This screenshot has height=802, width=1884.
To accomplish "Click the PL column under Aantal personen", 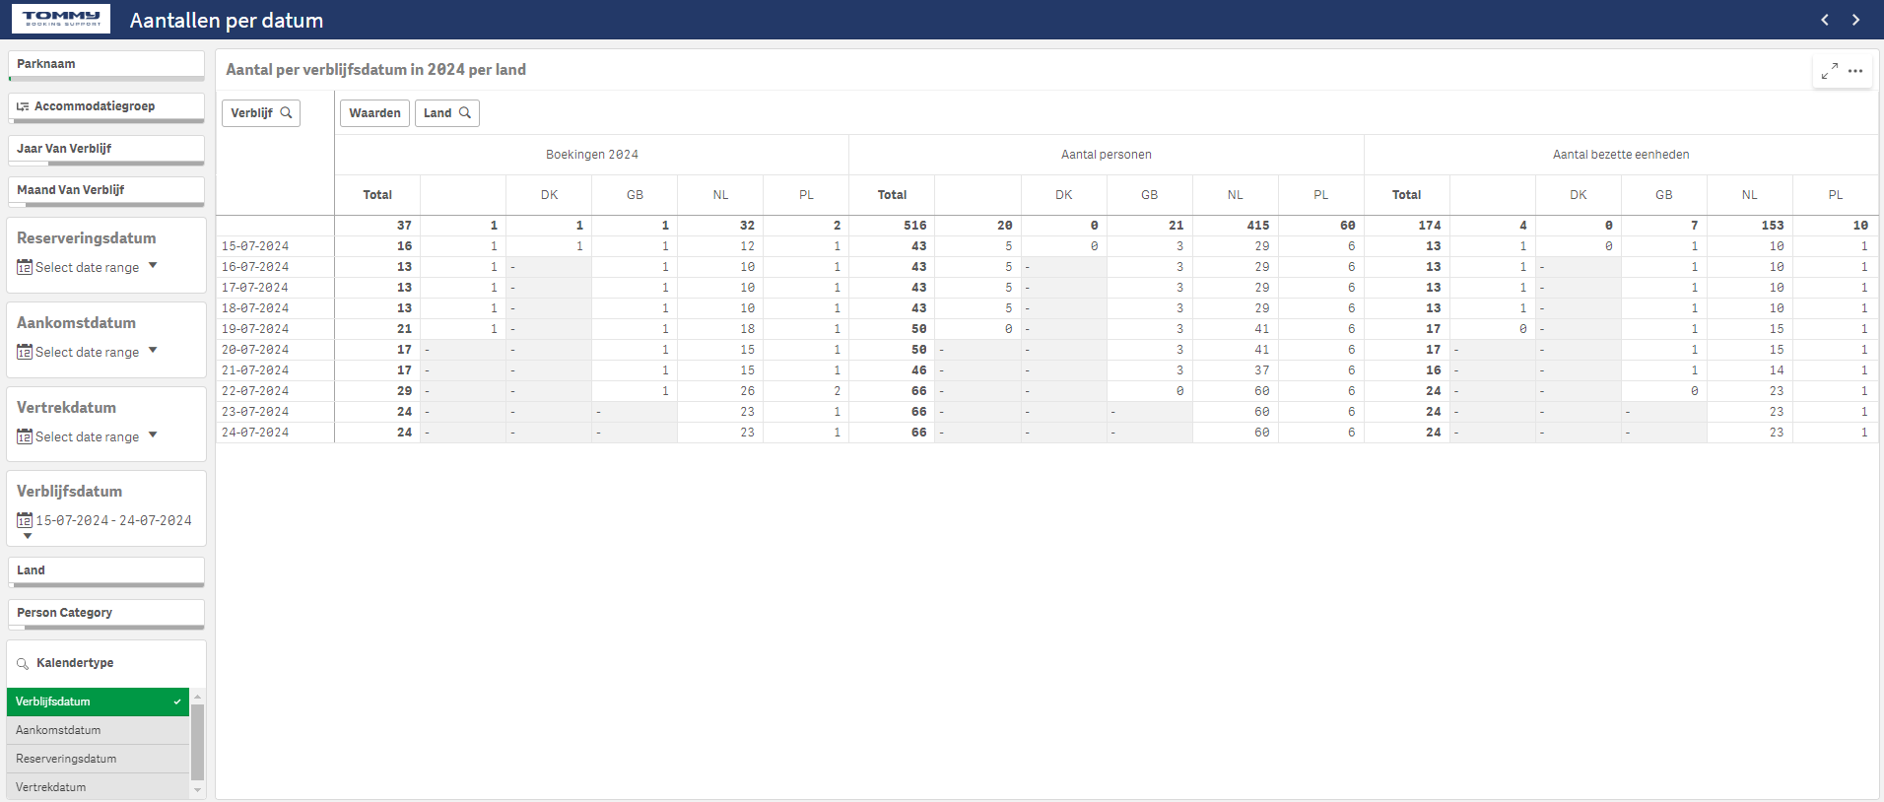I will pyautogui.click(x=1321, y=195).
